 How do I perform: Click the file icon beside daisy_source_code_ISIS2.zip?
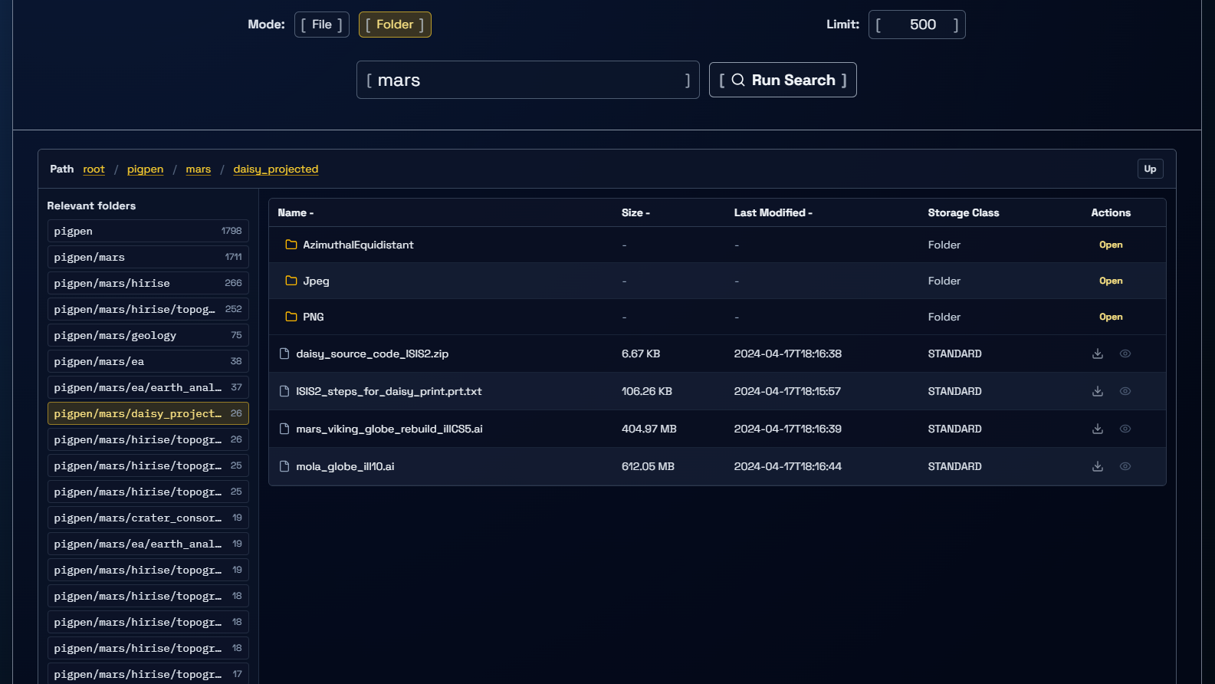pyautogui.click(x=284, y=354)
